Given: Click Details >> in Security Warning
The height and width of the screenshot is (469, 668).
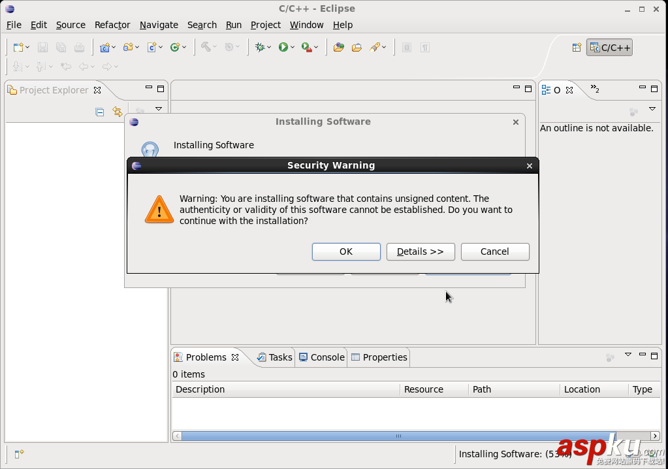Looking at the screenshot, I should [x=421, y=251].
